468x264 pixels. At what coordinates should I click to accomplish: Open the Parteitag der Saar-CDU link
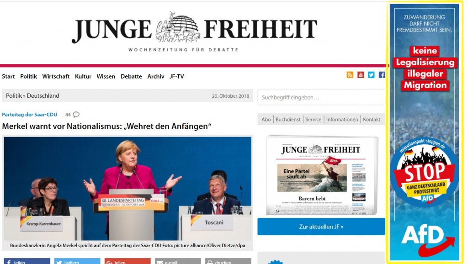pyautogui.click(x=30, y=115)
